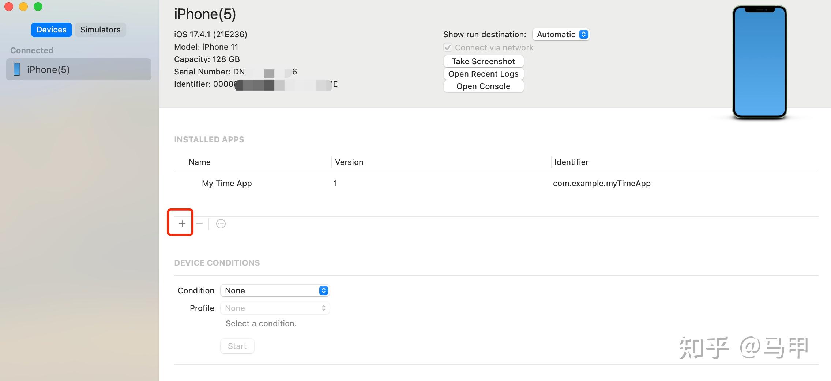Click the plus icon to add app
This screenshot has height=381, width=831.
(x=182, y=223)
